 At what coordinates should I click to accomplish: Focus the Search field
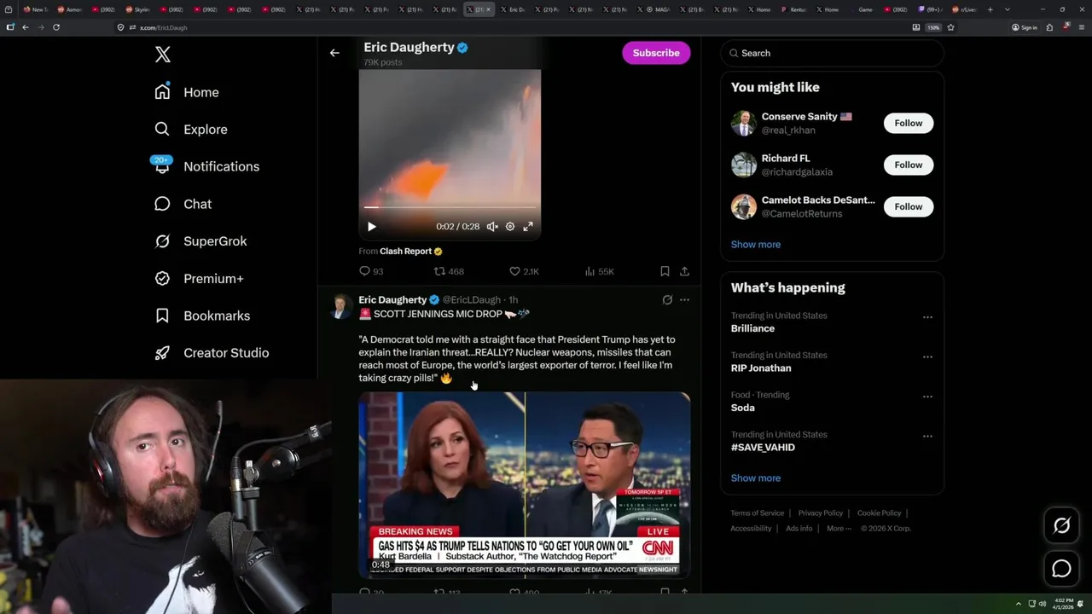832,53
